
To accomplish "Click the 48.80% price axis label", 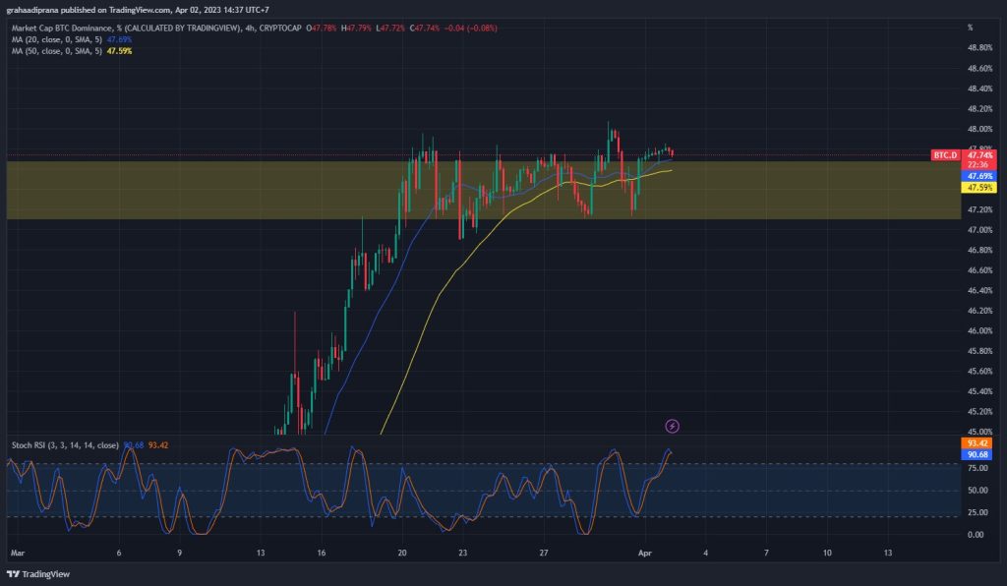I will (x=980, y=48).
